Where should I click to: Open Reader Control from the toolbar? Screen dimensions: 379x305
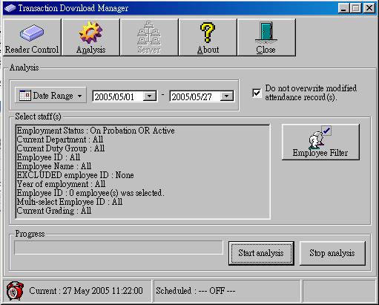click(x=32, y=37)
